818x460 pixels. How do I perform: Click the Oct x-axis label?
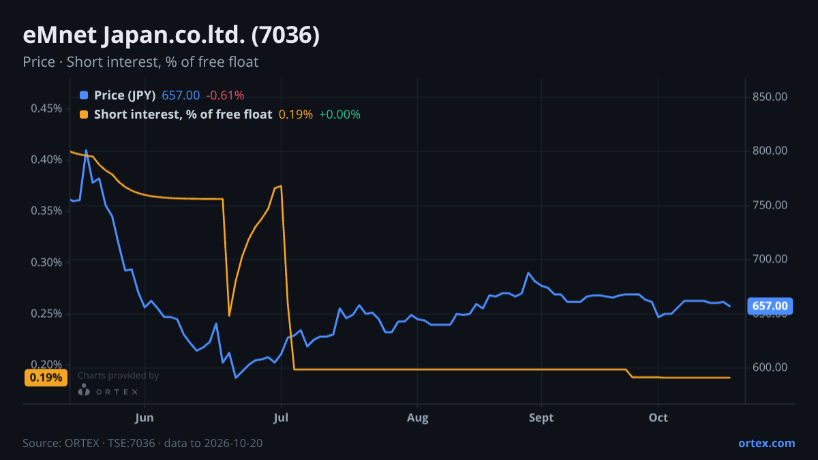click(658, 418)
